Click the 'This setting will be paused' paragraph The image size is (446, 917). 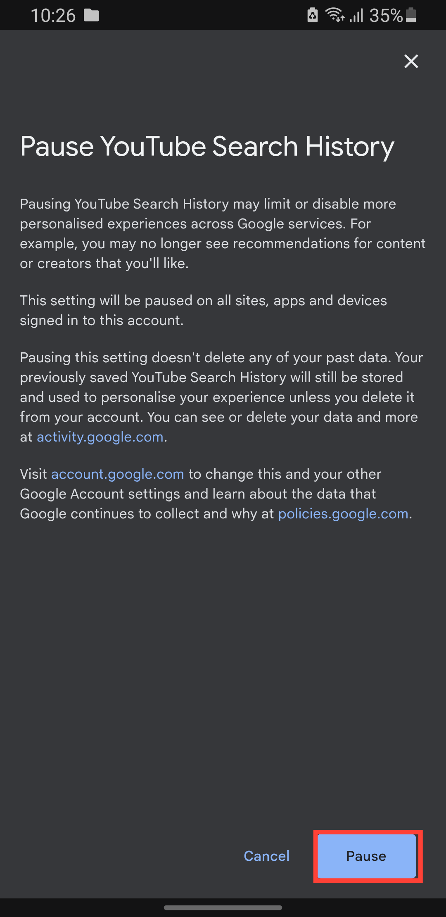click(203, 310)
